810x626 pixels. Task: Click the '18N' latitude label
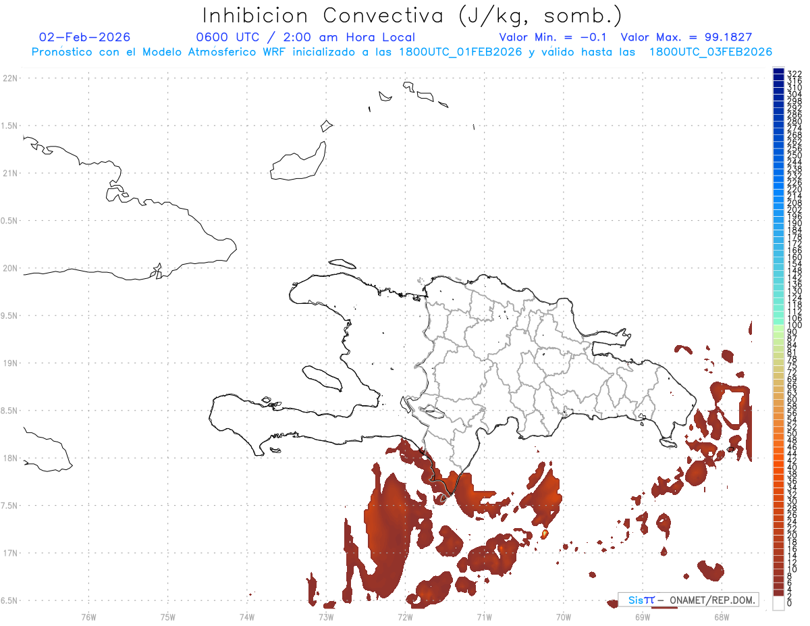pyautogui.click(x=9, y=458)
